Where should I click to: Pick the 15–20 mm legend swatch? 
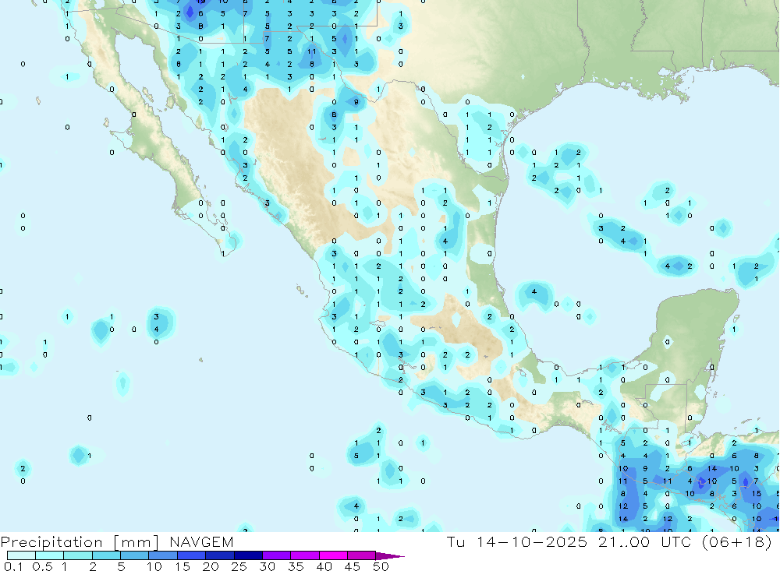(x=191, y=555)
